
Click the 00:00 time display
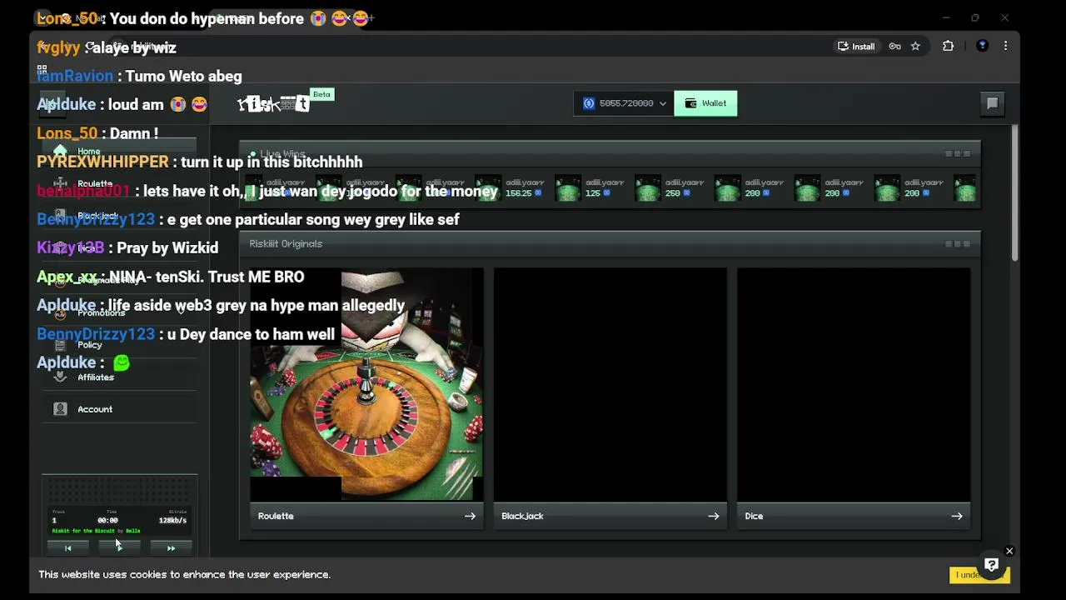[x=107, y=520]
